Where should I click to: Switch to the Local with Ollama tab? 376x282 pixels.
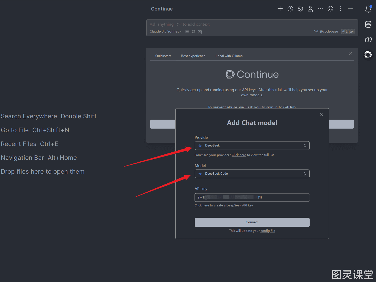(x=229, y=56)
